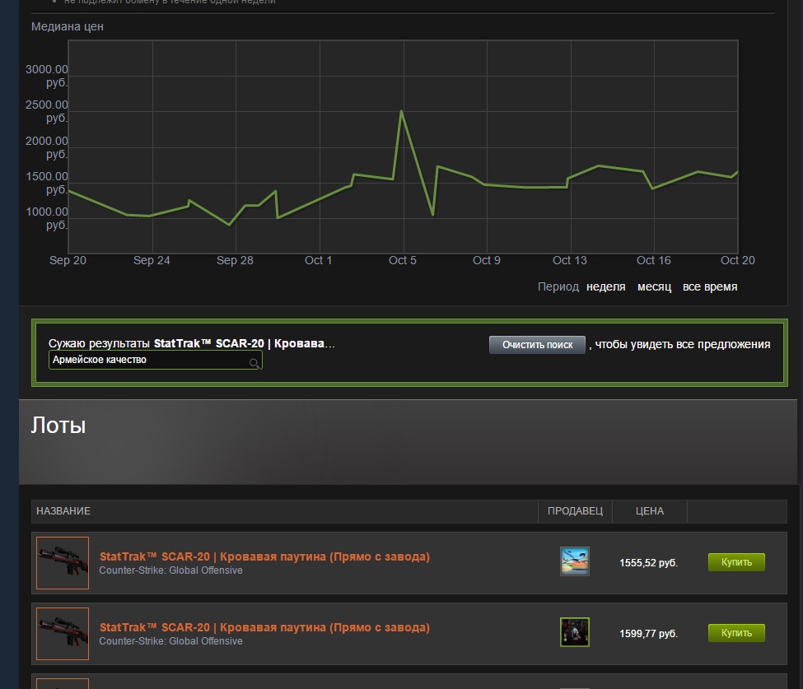This screenshot has height=689, width=803.
Task: Click the price text 1599,77 руб.
Action: pos(649,633)
